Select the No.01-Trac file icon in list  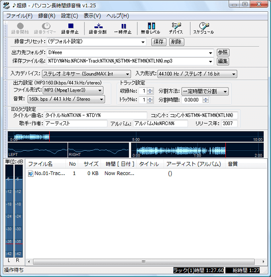(31, 174)
